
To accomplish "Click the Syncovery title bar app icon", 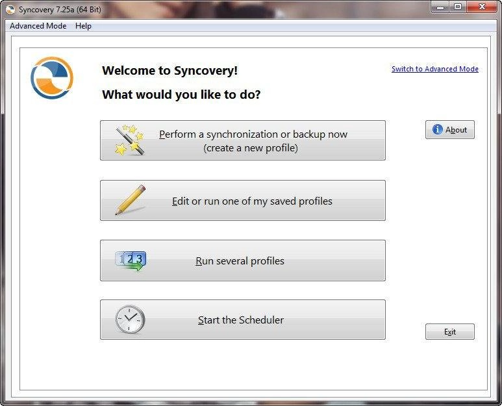I will 10,9.
